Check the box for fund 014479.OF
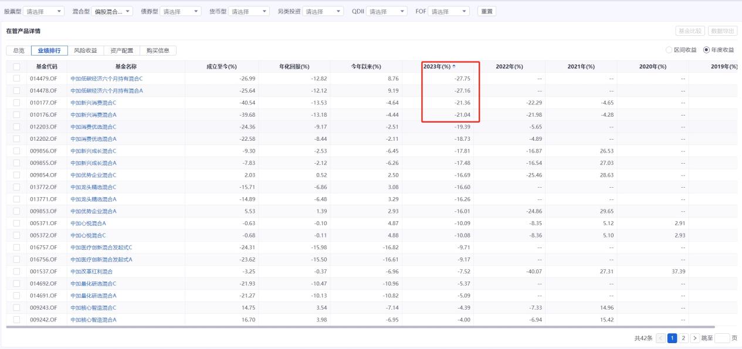Image resolution: width=742 pixels, height=349 pixels. coord(16,79)
